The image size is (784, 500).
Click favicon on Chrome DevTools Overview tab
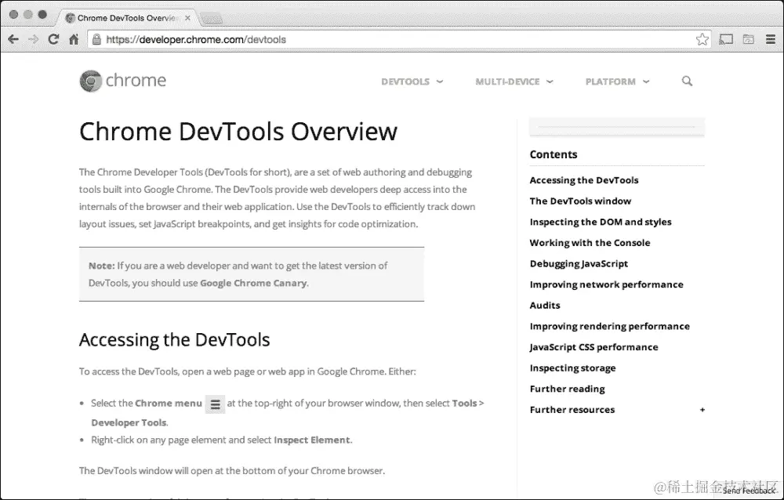click(71, 18)
